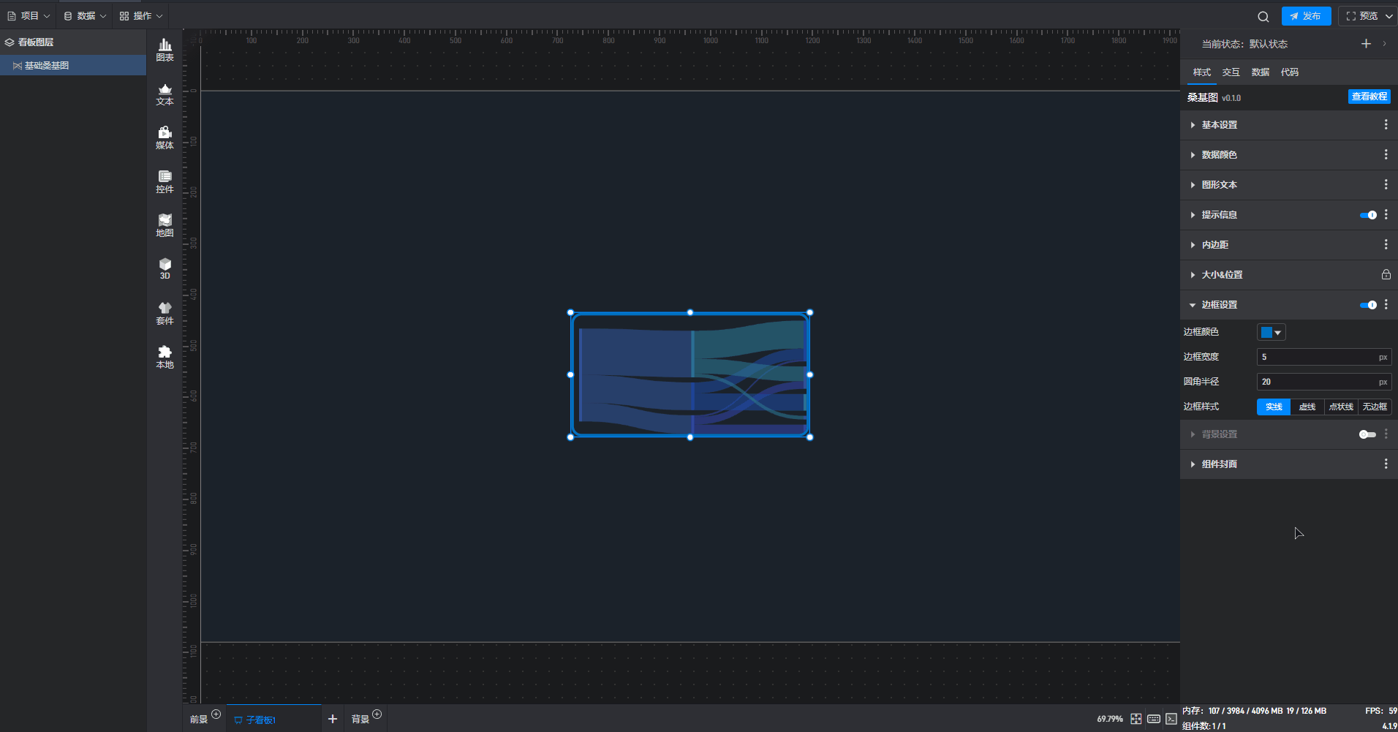Click the 查看教程 tutorial button
The image size is (1398, 732).
[x=1369, y=97]
